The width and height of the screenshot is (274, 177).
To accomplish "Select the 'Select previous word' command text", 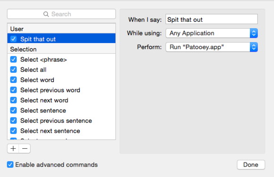I will 50,90.
